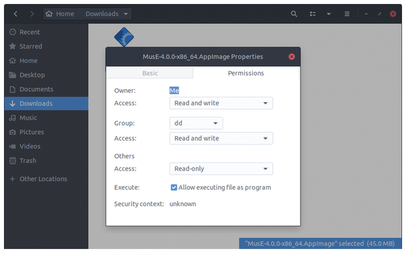Select Downloads in the sidebar
Image resolution: width=406 pixels, height=253 pixels.
(x=46, y=103)
